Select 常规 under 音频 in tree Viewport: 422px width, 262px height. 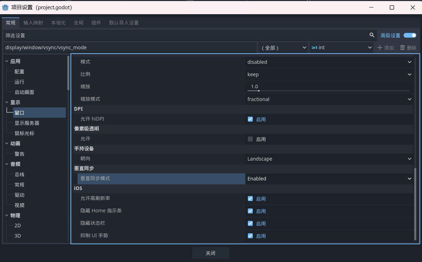click(x=19, y=185)
